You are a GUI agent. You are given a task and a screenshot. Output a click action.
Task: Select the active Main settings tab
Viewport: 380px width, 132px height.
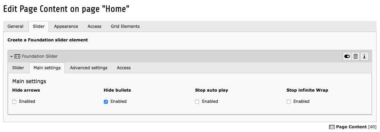47,68
